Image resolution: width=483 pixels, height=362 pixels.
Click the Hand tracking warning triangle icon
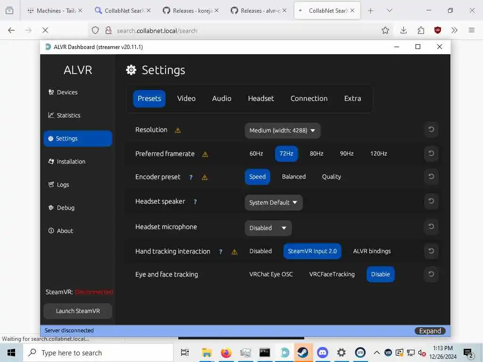point(234,252)
